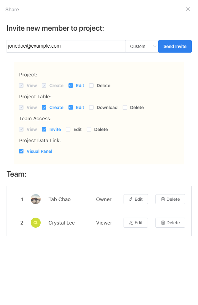Toggle off the Visual Panel checkbox

tap(21, 151)
